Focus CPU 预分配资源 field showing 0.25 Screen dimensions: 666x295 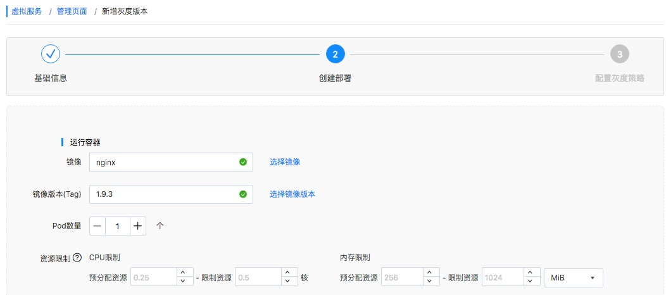coord(153,278)
